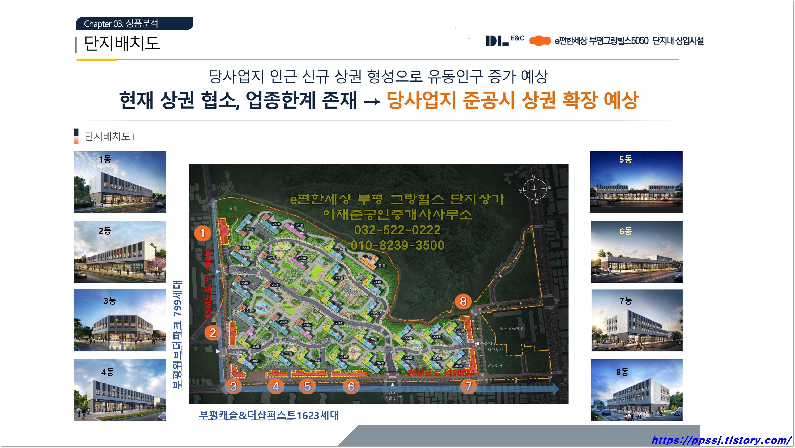Viewport: 795px width, 448px height.
Task: Click the '226동' building label
Action: point(250,229)
